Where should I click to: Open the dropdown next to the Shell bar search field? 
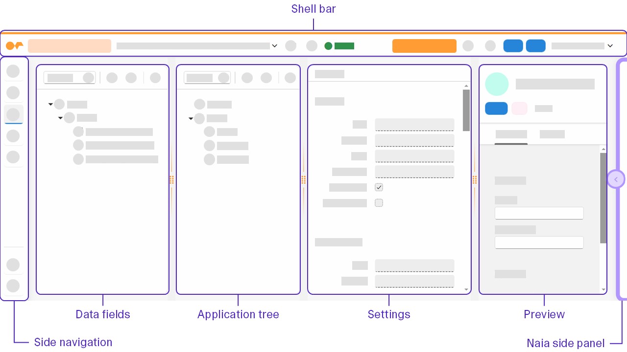click(274, 45)
